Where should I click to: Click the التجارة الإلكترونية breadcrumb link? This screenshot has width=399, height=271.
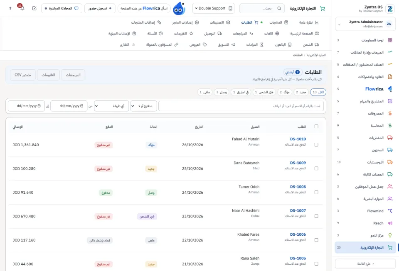pos(316,55)
